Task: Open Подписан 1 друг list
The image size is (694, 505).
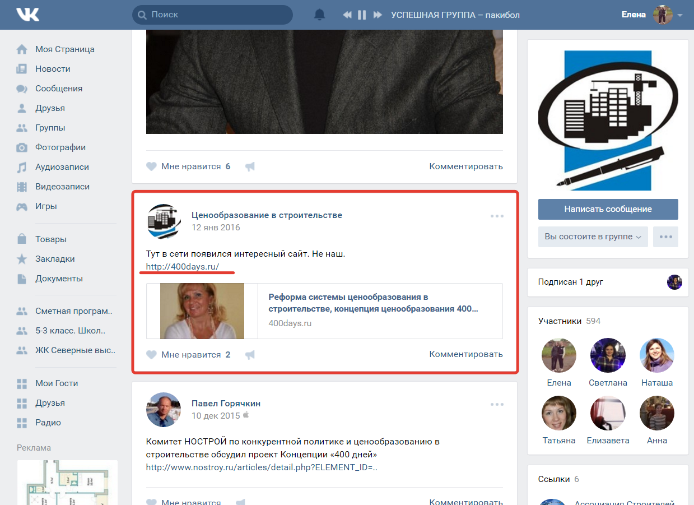Action: (x=570, y=282)
